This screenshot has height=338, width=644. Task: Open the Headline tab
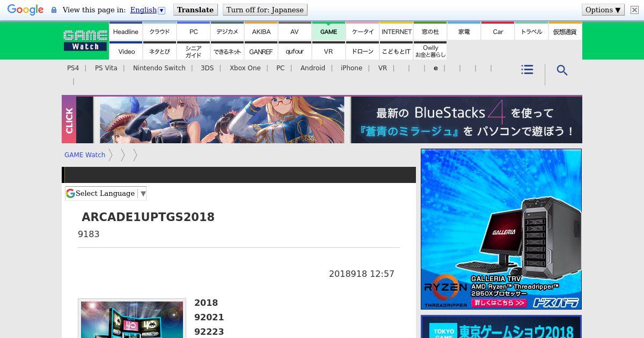click(x=126, y=32)
